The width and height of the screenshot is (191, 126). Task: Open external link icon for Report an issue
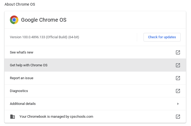[178, 78]
